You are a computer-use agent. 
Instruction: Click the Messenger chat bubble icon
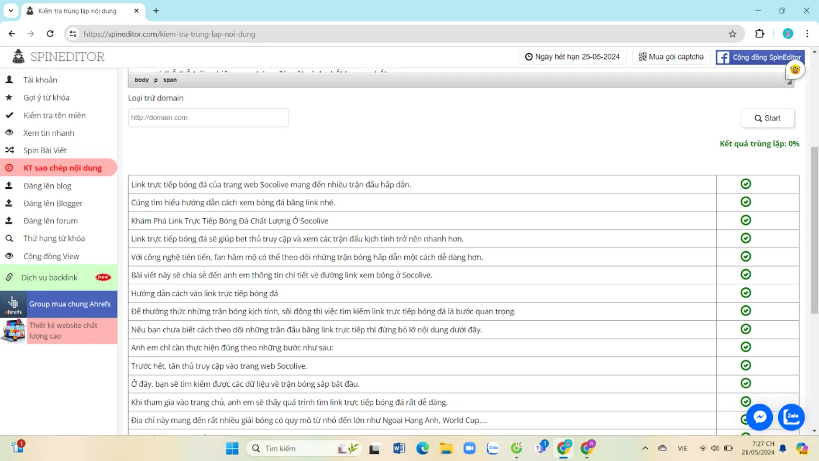tap(759, 417)
